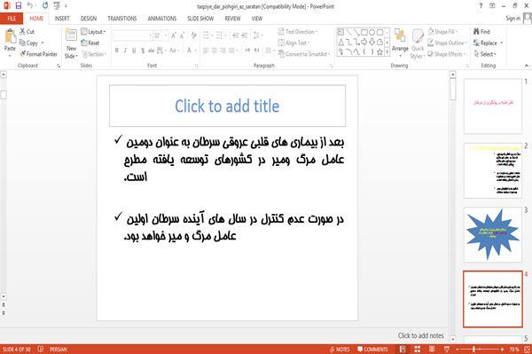Toggle strikethrough formatting
The width and height of the screenshot is (532, 354).
pos(151,51)
